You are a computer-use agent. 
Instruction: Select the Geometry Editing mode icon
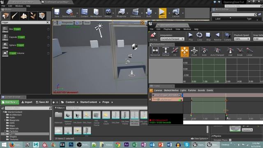tap(42, 16)
